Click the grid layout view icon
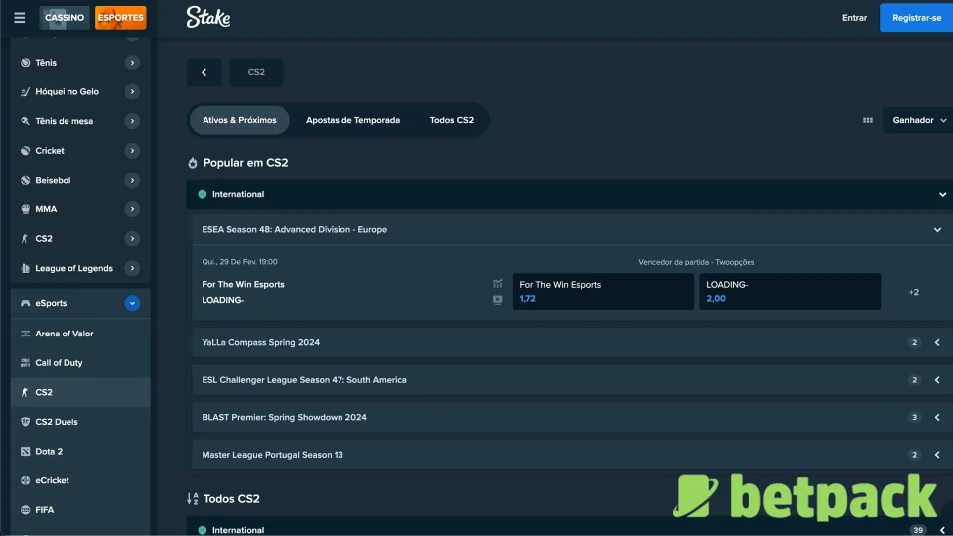This screenshot has width=953, height=536. point(868,120)
